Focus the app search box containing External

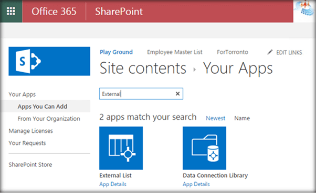[141, 94]
